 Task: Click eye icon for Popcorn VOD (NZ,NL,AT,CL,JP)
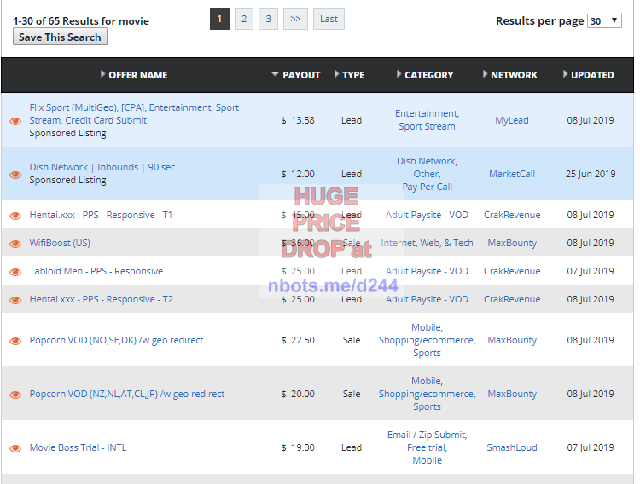pos(15,395)
